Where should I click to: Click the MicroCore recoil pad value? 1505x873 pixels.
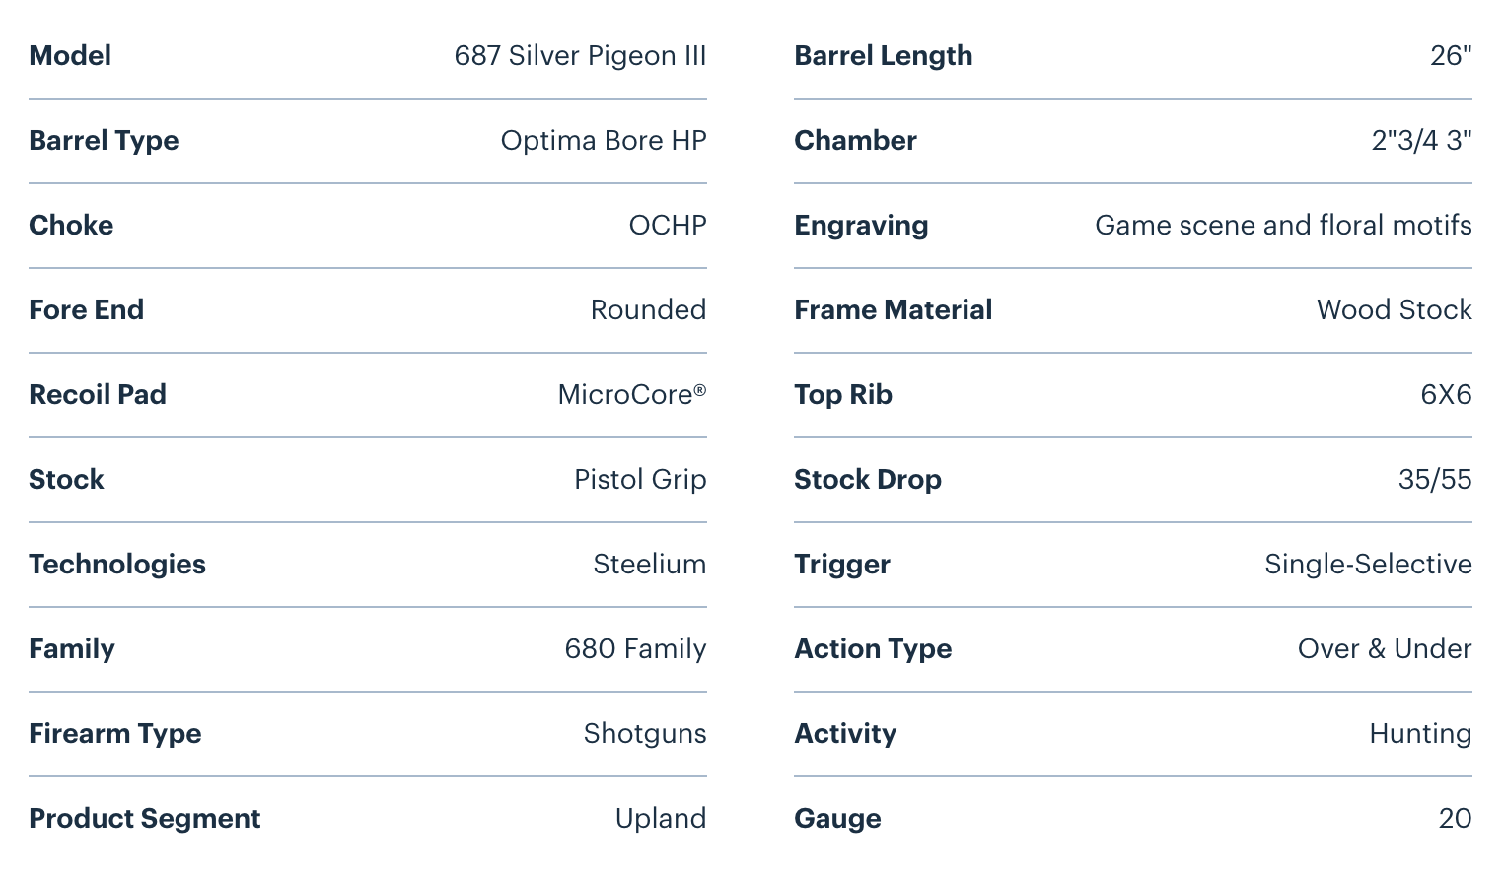(x=631, y=395)
